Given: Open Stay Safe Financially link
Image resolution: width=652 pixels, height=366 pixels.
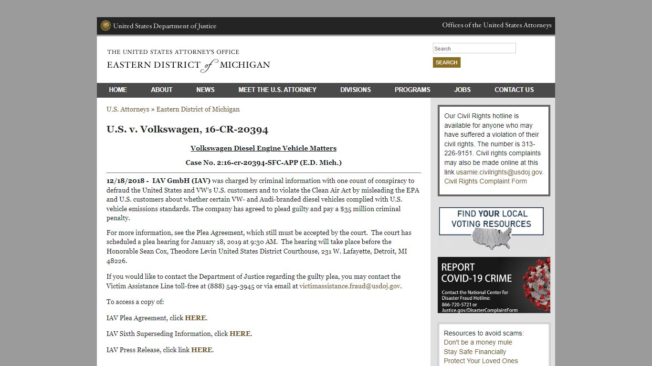Looking at the screenshot, I should pos(475,352).
